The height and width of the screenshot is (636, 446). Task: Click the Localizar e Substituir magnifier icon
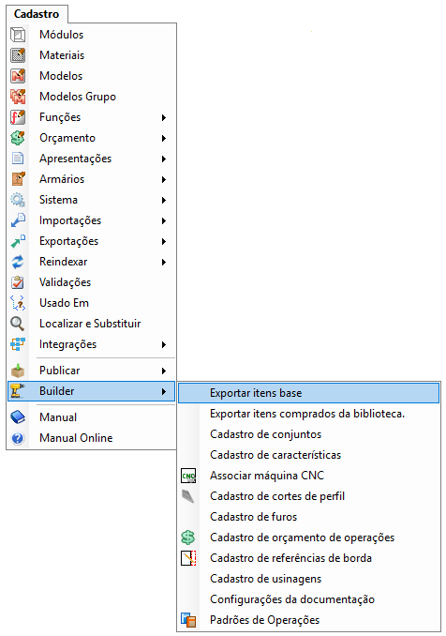(18, 324)
